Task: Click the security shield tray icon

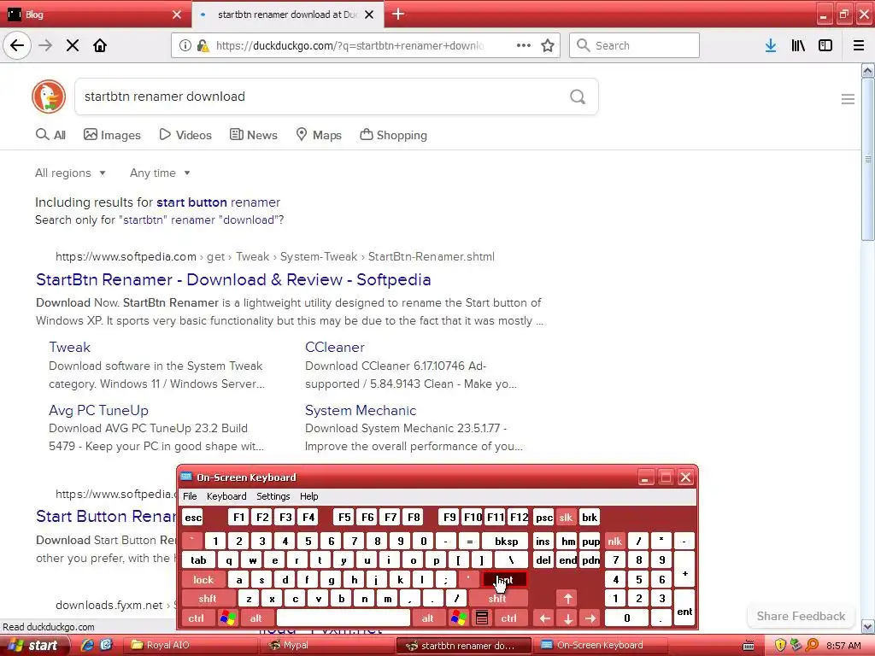Action: (780, 646)
